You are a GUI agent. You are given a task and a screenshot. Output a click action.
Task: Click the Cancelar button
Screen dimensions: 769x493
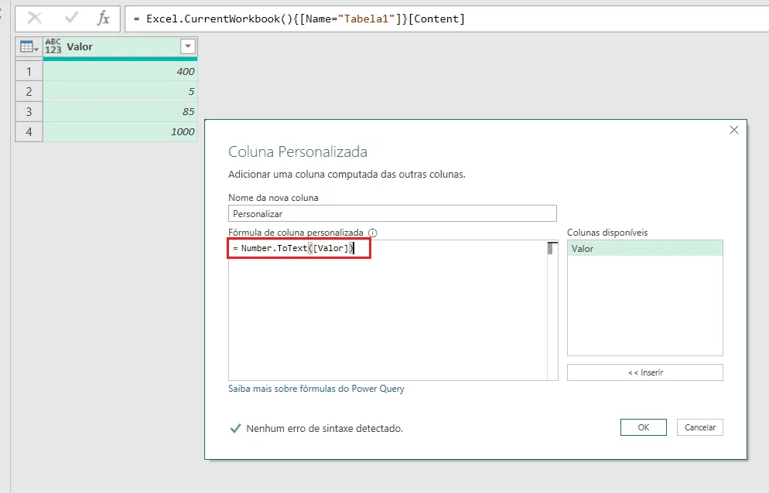tap(700, 427)
